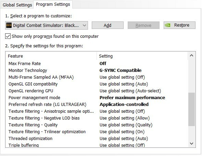
Task: Click the NVIDIA logo on Restore button
Action: [167, 25]
